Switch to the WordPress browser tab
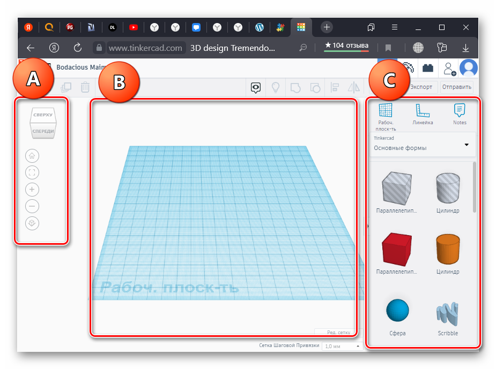Image resolution: width=496 pixels, height=369 pixels. pos(260,27)
